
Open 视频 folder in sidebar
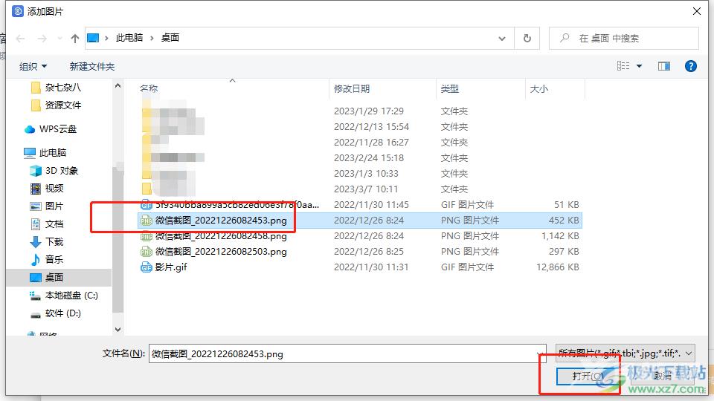tap(47, 188)
